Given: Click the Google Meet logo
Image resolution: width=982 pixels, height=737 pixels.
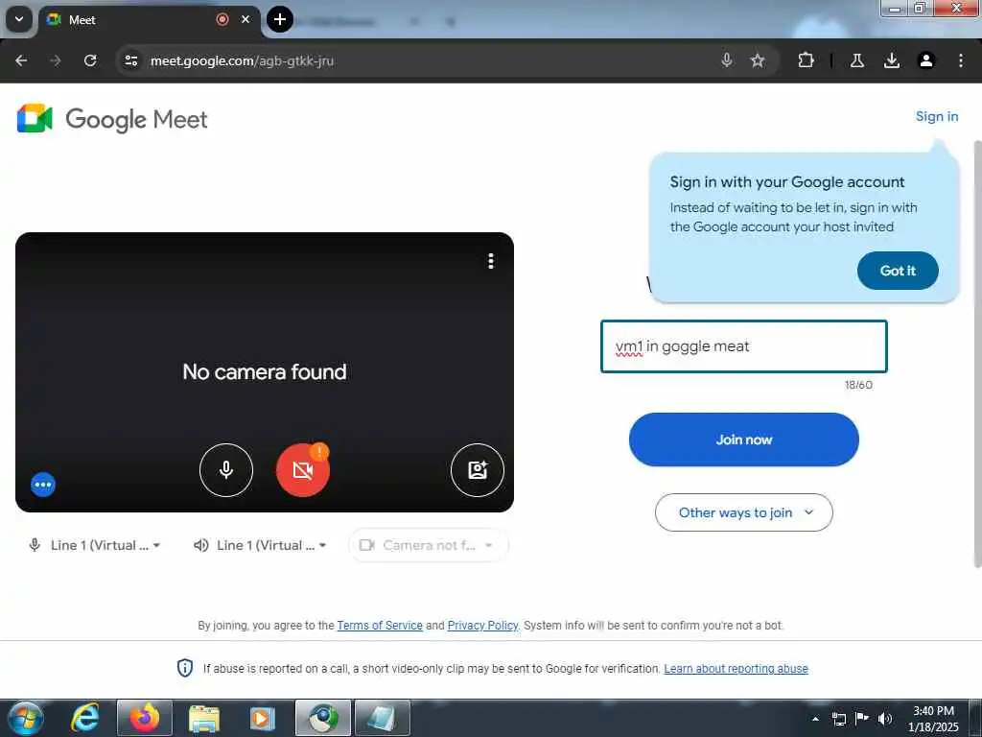Looking at the screenshot, I should click(112, 119).
